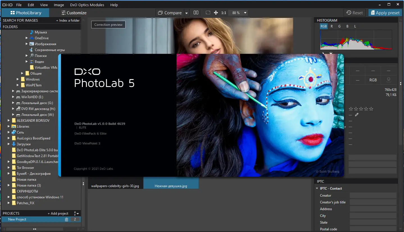
Task: Select the 1:1 zoom icon
Action: [223, 13]
